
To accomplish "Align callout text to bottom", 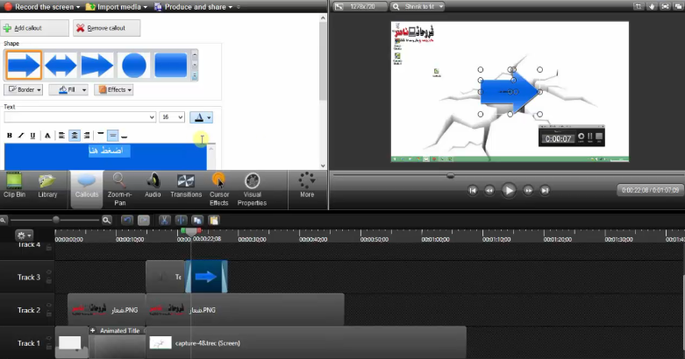I will 125,136.
